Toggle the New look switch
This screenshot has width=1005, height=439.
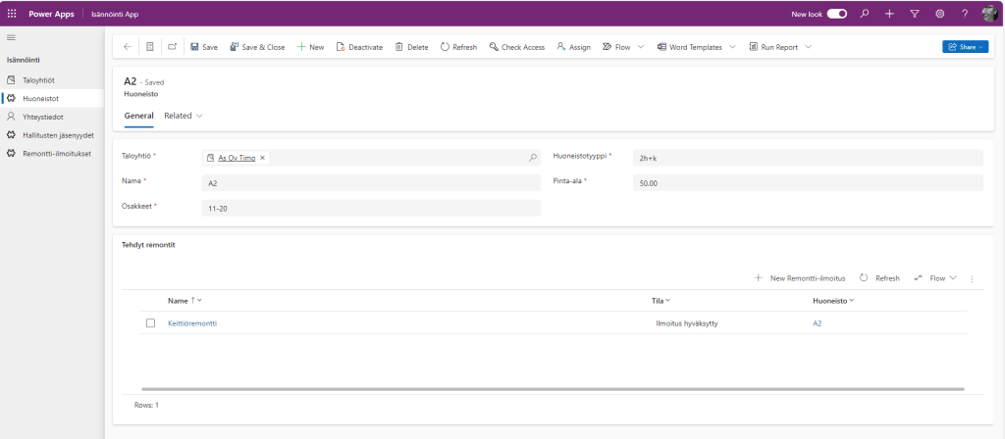click(836, 14)
